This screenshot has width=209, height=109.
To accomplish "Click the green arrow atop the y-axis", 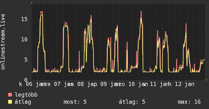I will click(x=32, y=3).
